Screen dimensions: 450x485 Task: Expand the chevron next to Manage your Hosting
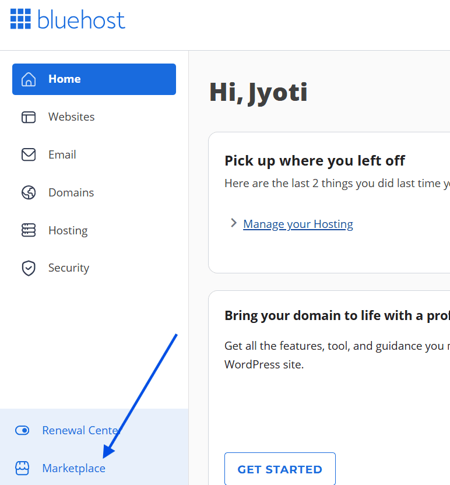(x=233, y=223)
